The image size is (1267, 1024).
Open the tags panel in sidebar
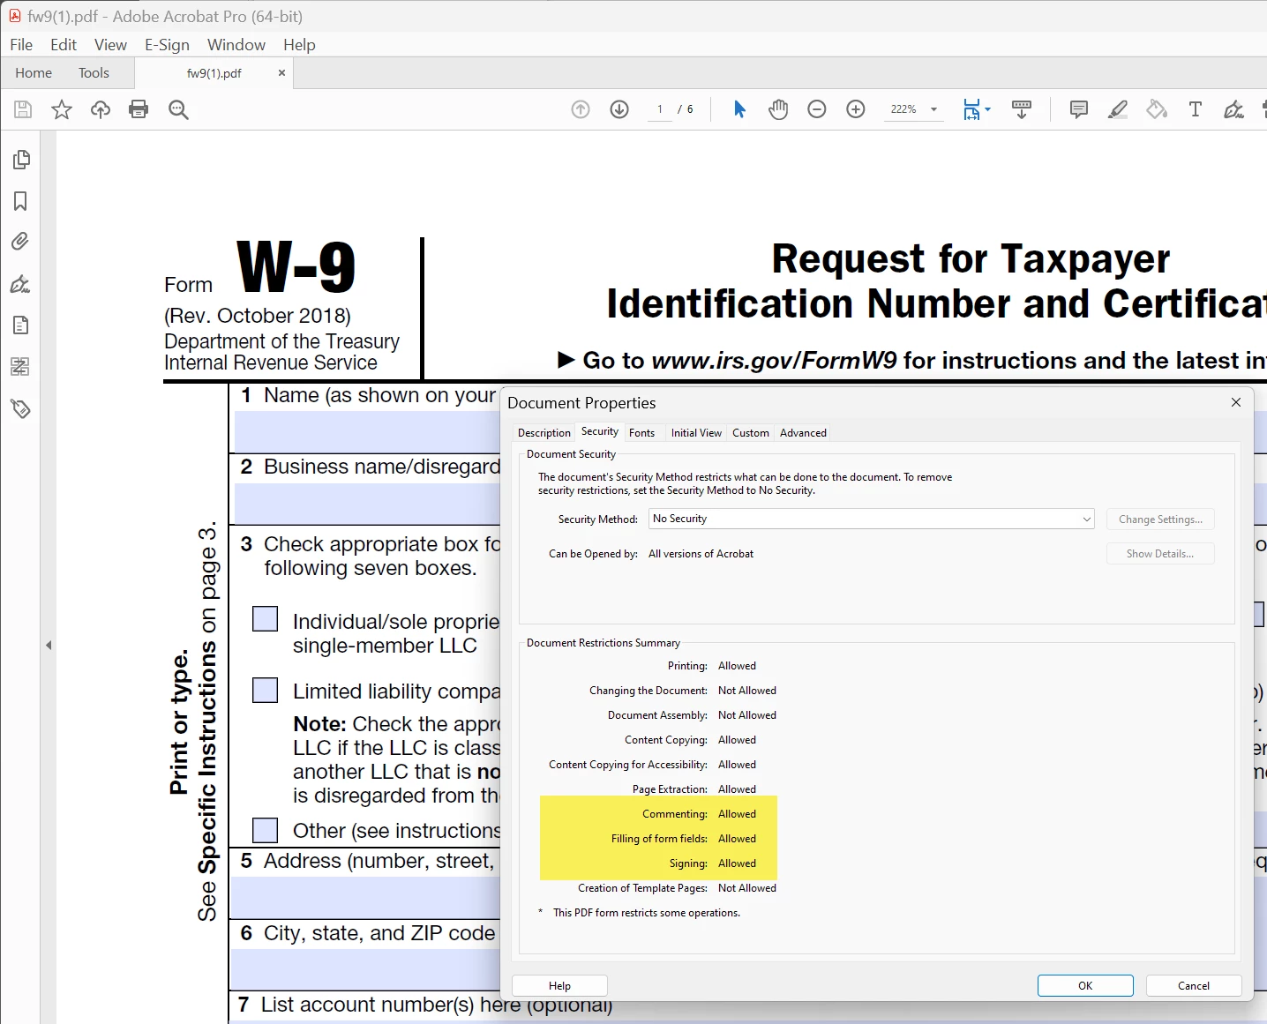(x=20, y=408)
